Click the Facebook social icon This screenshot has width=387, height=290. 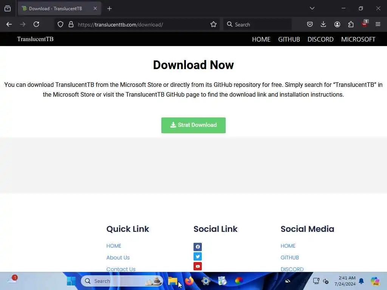(x=197, y=247)
